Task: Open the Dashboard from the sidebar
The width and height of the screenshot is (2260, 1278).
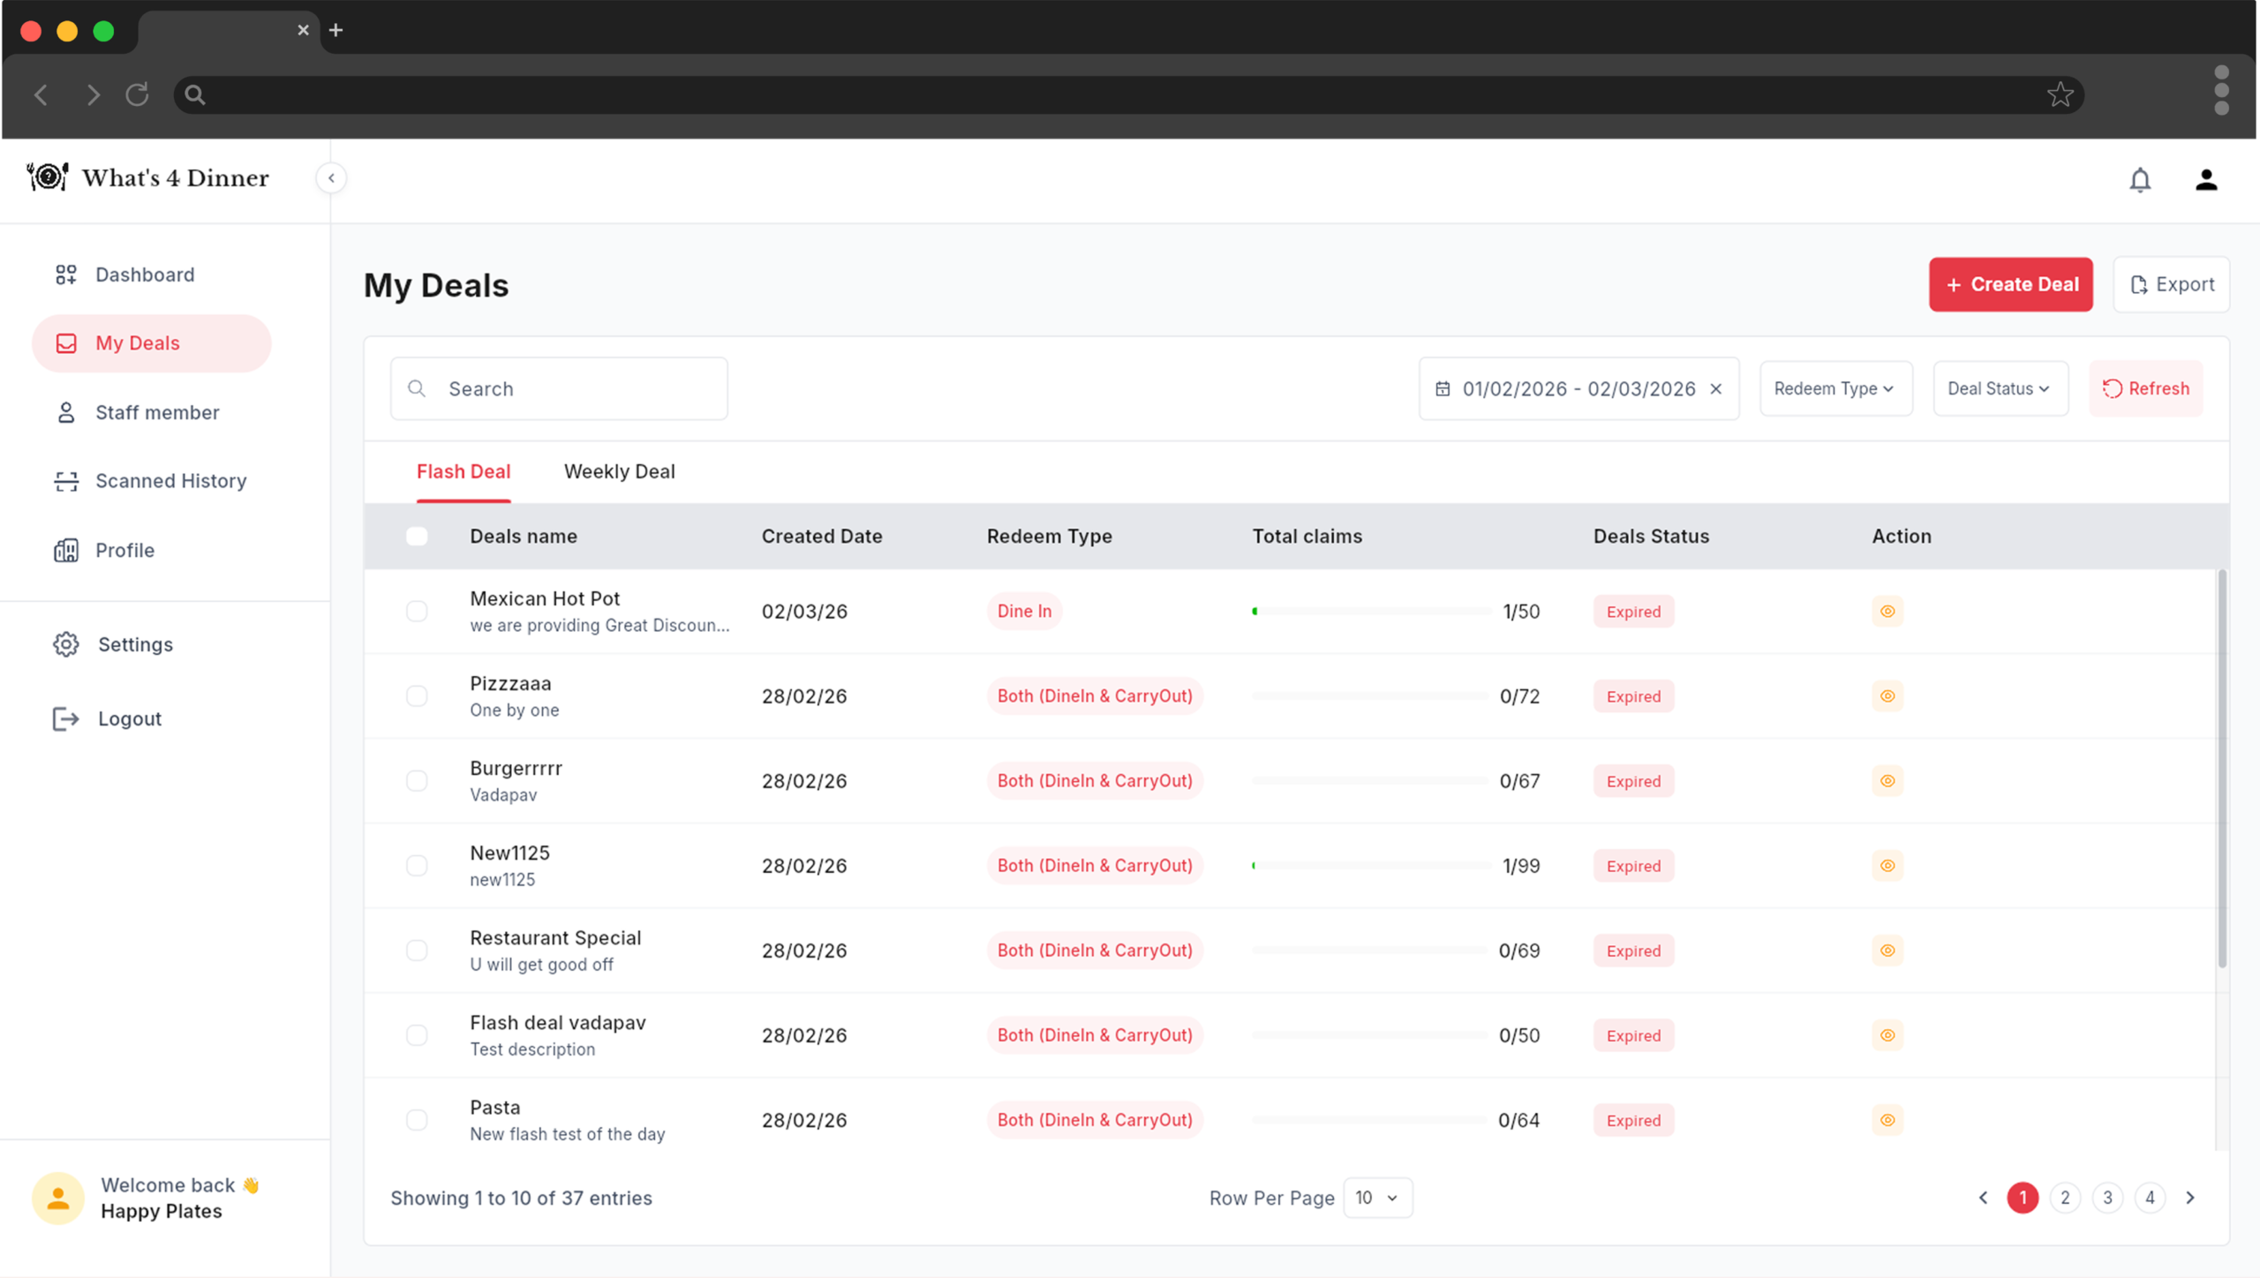Action: coord(144,274)
